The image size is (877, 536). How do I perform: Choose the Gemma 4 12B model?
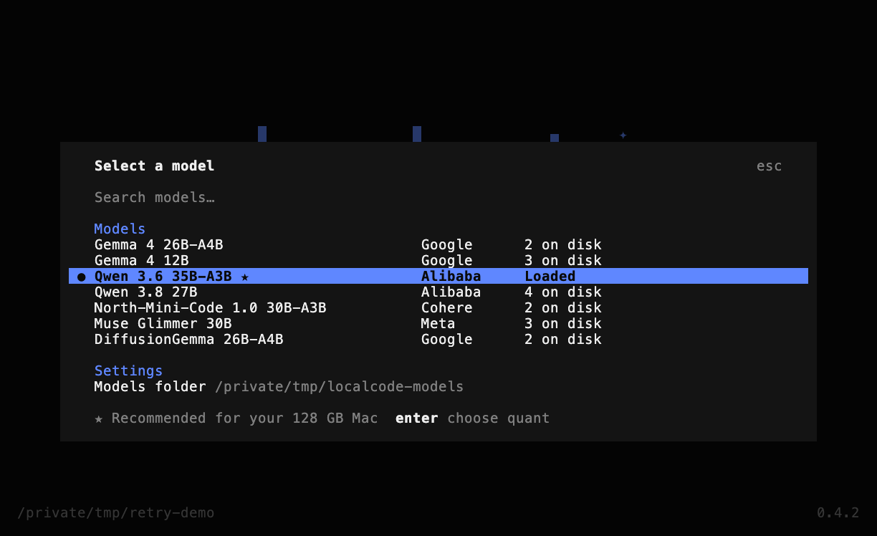[438, 261]
